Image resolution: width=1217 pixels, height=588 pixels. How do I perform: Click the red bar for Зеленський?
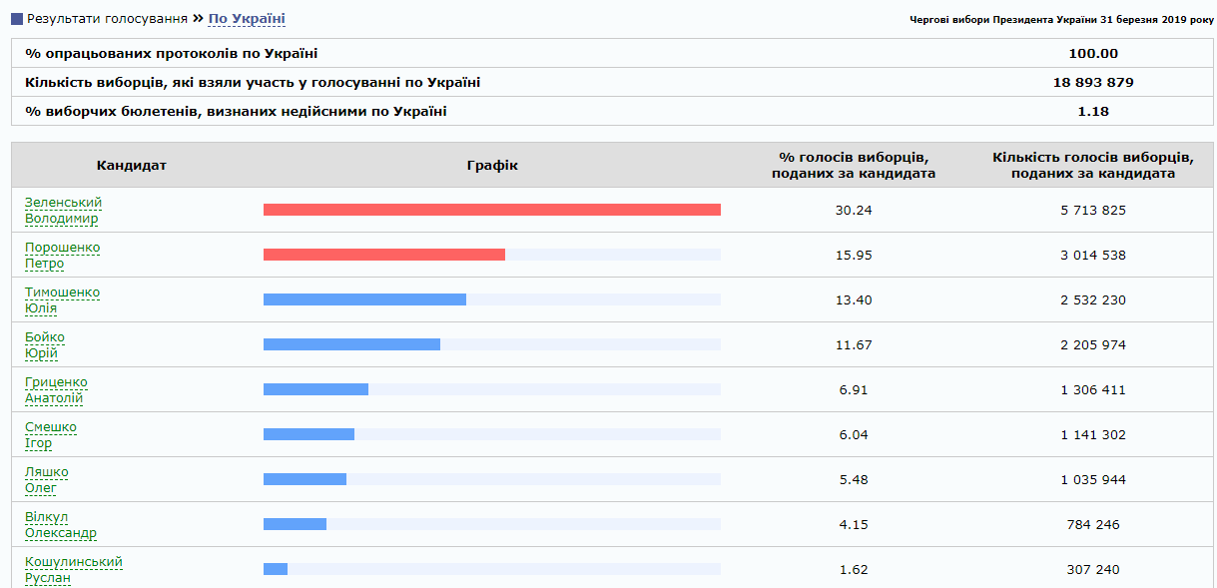(491, 210)
